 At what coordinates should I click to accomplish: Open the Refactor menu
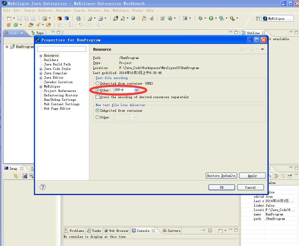pyautogui.click(x=45, y=10)
